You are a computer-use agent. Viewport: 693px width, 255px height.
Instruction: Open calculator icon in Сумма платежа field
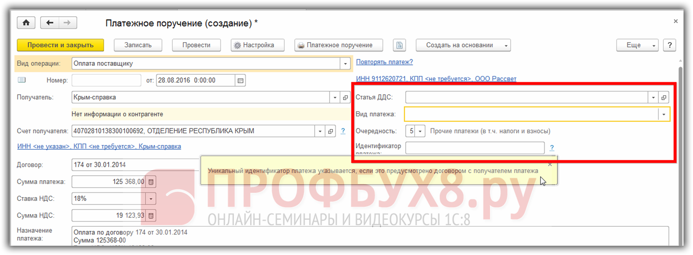pos(151,182)
